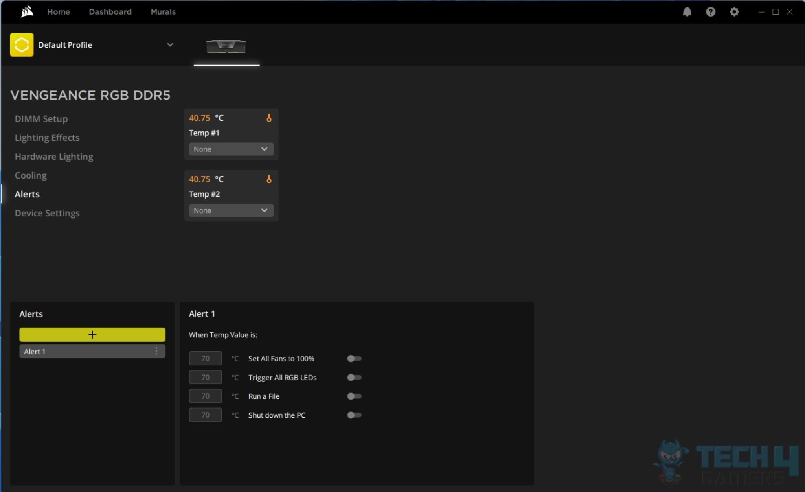Open the Lighting Effects section
Viewport: 805px width, 492px height.
47,138
